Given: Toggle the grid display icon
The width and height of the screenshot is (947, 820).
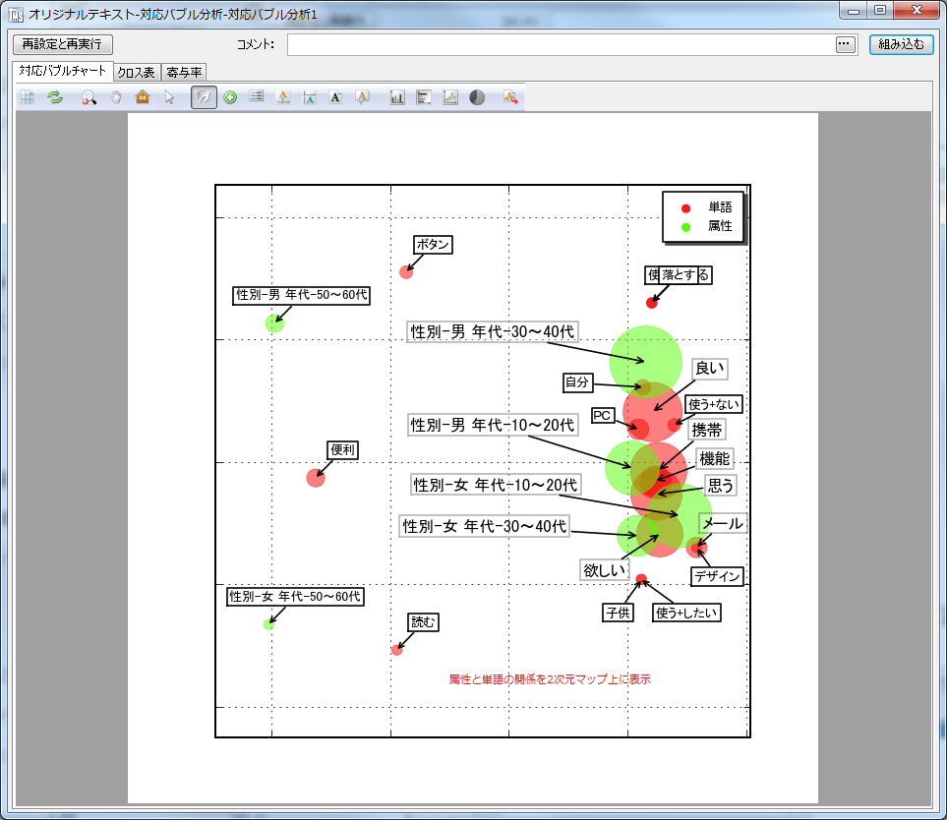Looking at the screenshot, I should pyautogui.click(x=29, y=97).
